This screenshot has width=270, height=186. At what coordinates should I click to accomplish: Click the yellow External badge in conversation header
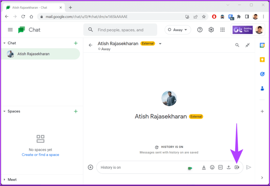148,43
